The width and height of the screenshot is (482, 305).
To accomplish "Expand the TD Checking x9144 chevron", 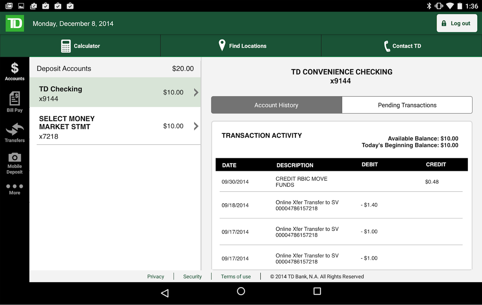I will (x=196, y=92).
